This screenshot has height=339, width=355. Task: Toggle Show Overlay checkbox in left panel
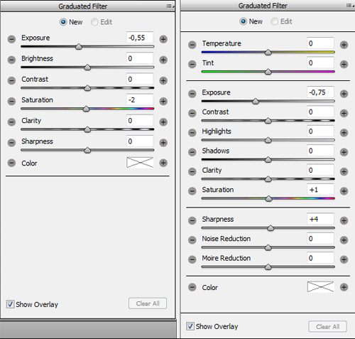coord(10,304)
